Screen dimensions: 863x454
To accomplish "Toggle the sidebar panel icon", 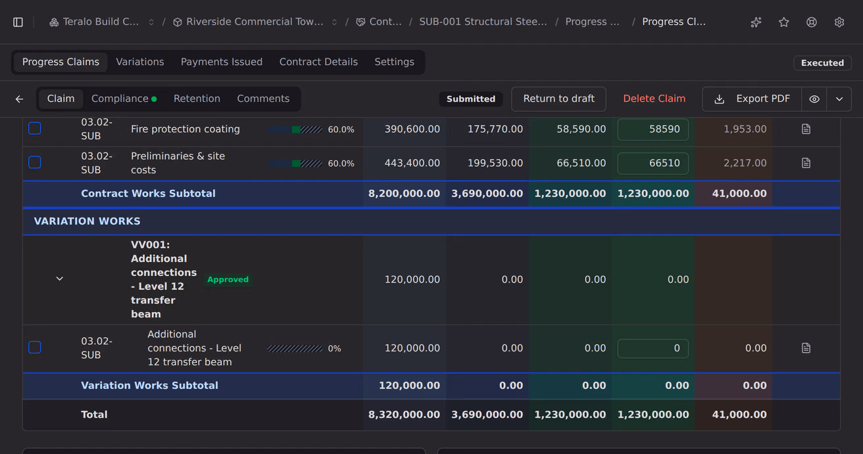I will click(18, 22).
